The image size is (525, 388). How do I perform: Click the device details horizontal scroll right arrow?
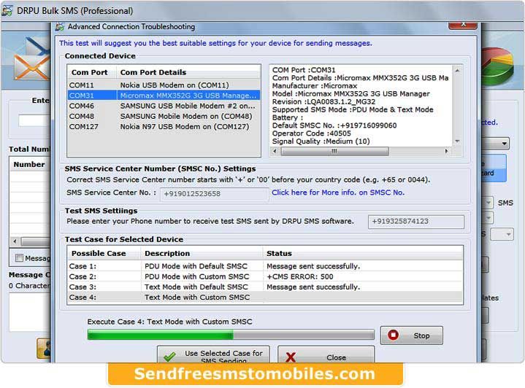[x=446, y=151]
